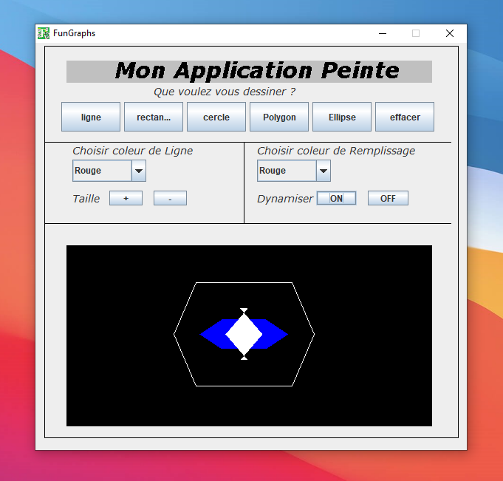Click the Taille label
The width and height of the screenshot is (503, 481).
[86, 199]
